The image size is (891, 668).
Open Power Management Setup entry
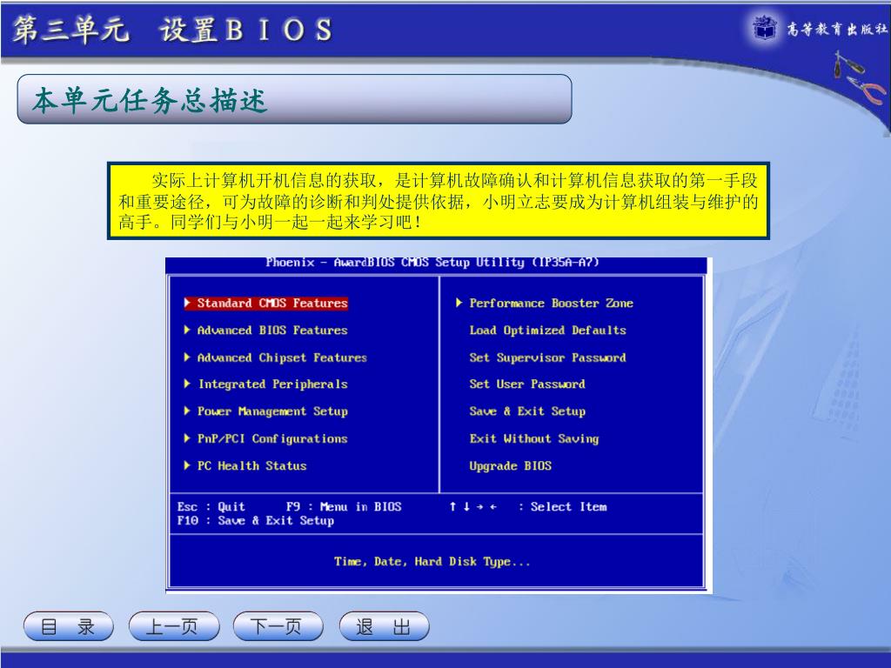point(272,411)
